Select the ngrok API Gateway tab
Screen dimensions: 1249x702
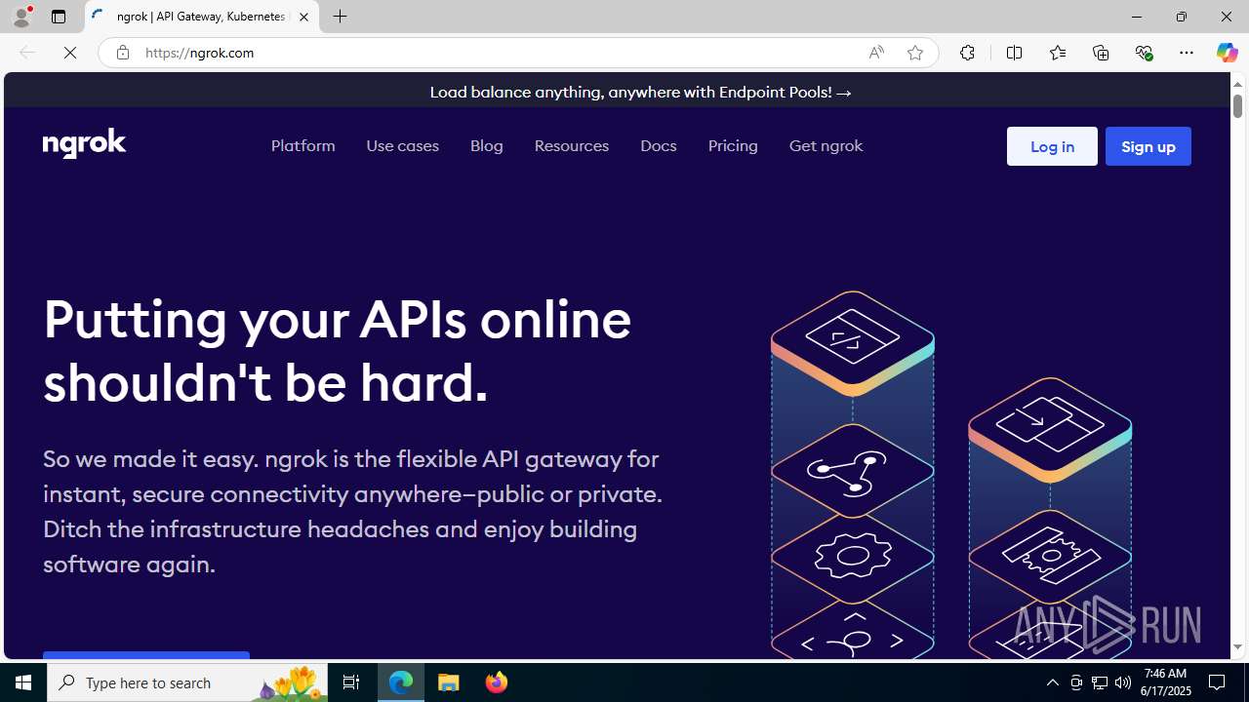click(x=202, y=17)
